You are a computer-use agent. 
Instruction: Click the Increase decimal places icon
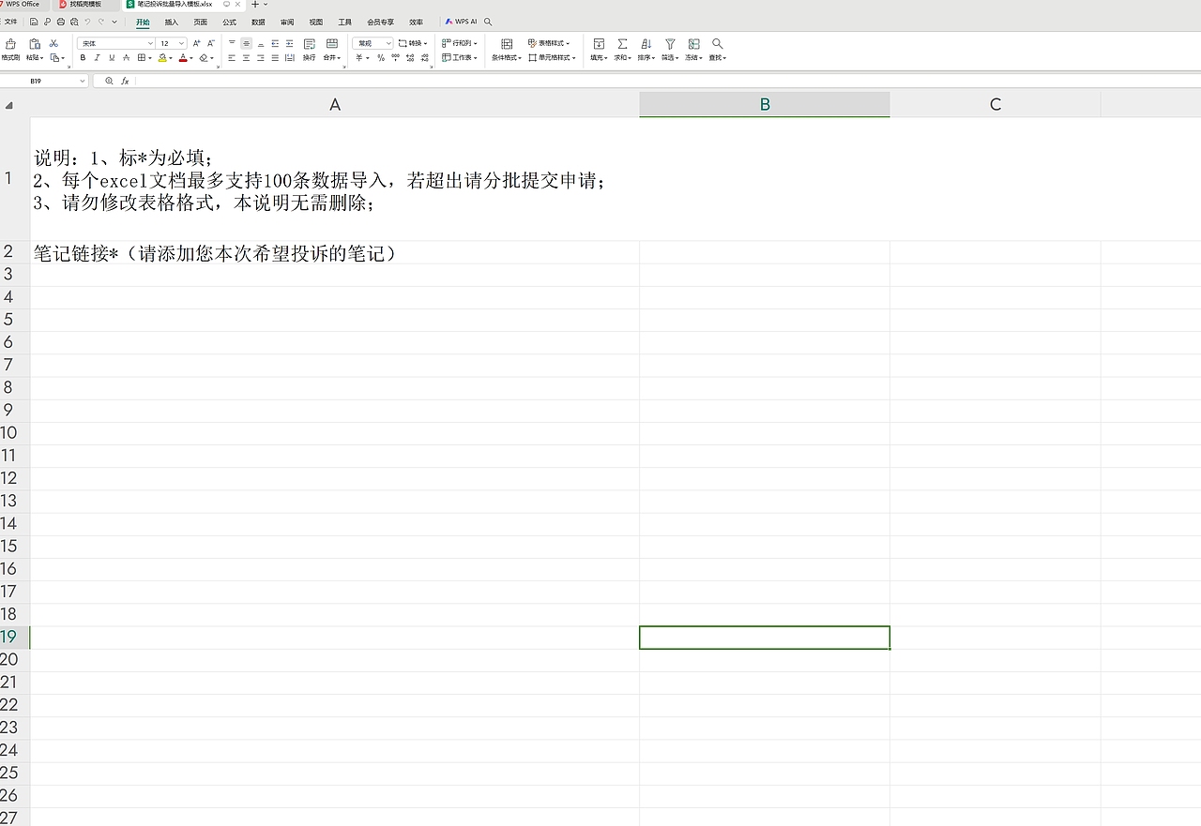[410, 58]
